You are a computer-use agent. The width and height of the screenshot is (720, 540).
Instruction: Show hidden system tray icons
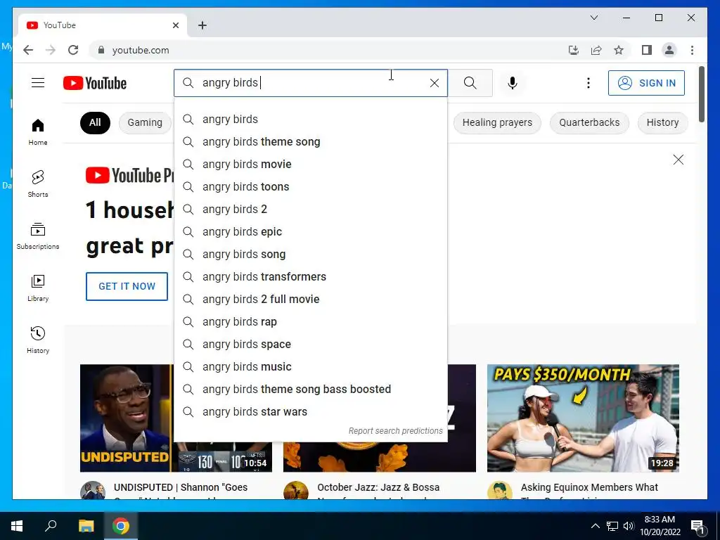click(595, 526)
